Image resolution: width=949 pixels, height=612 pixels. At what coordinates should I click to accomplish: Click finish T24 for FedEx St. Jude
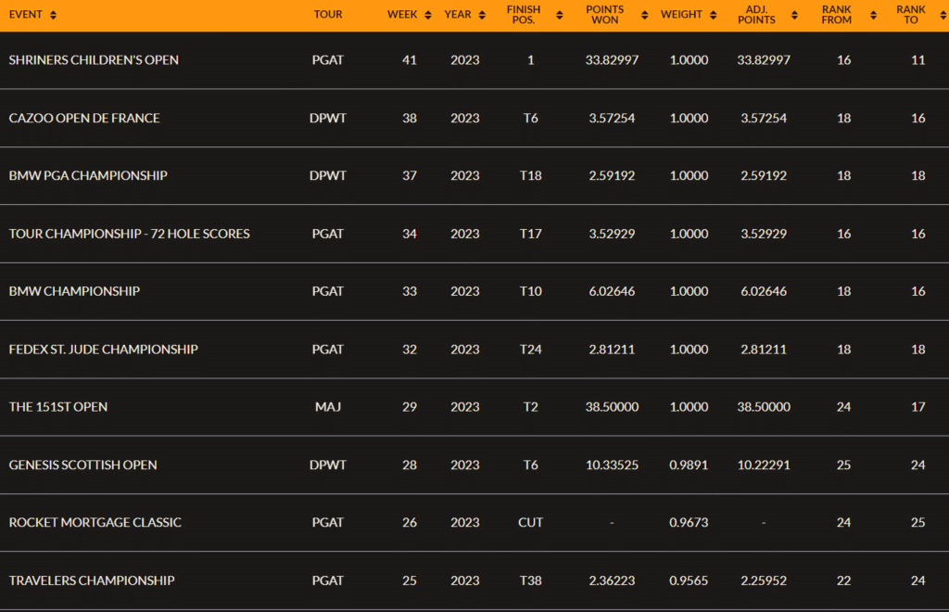pos(531,350)
